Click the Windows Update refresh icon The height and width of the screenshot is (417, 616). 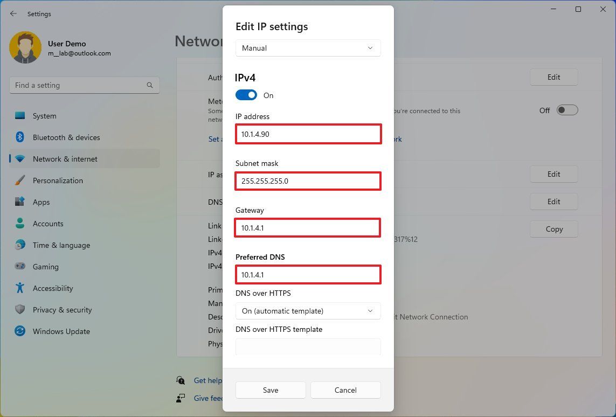(20, 331)
